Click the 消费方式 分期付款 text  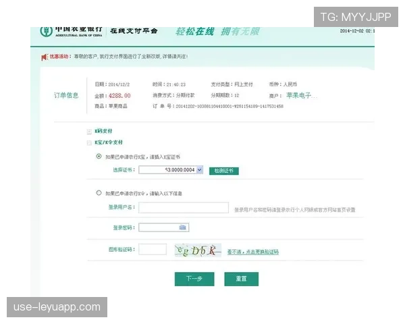click(x=173, y=95)
